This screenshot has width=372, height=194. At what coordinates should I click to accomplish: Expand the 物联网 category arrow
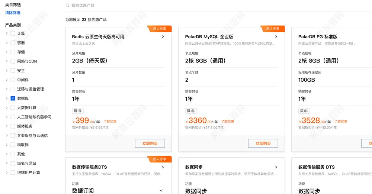[7, 145]
